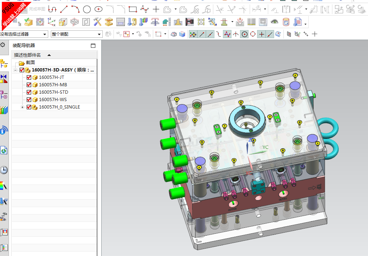The height and width of the screenshot is (256, 368).
Task: Uncheck the 160057H-JT component checkbox
Action: [29, 77]
